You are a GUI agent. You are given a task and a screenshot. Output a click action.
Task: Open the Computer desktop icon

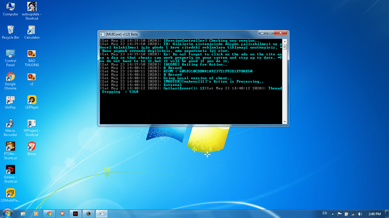click(x=11, y=9)
